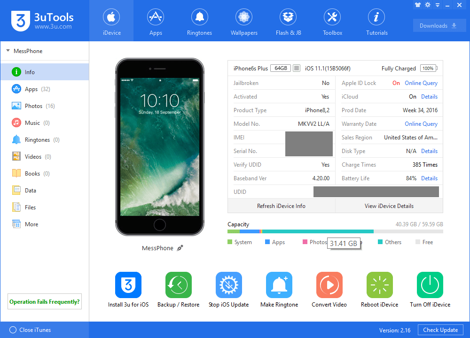Click the Install 3u for iOS icon

click(128, 285)
